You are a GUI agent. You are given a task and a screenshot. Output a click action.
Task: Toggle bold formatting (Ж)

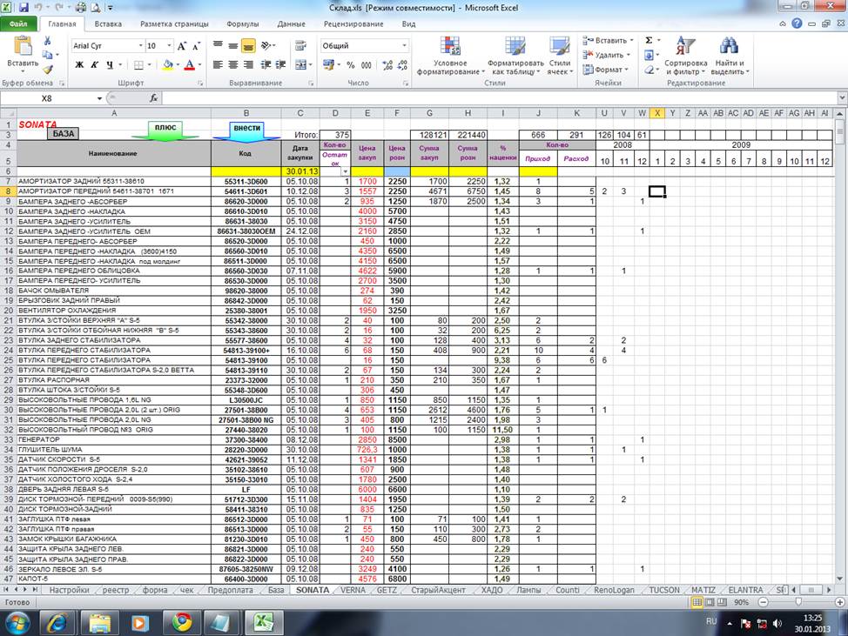pos(79,65)
